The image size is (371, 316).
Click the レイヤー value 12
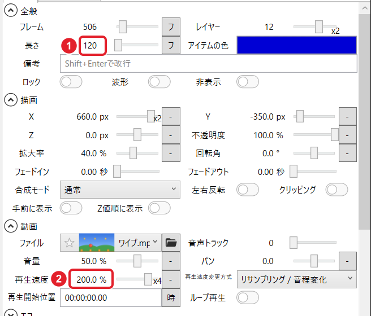click(x=269, y=27)
